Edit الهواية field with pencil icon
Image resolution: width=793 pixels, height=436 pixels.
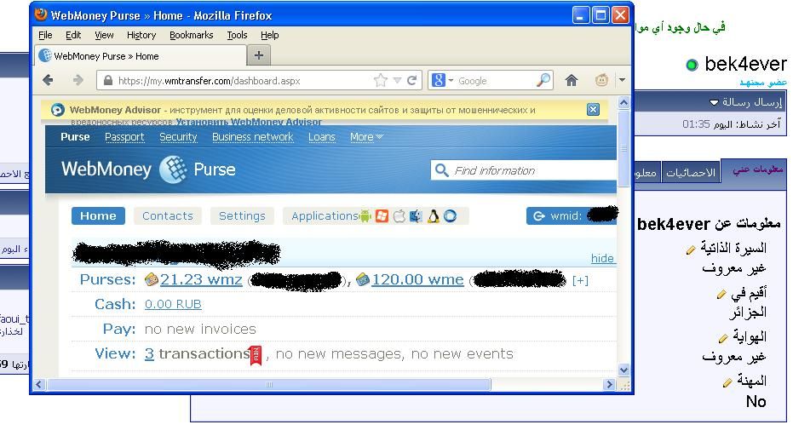click(723, 338)
